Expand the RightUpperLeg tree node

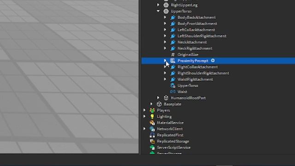coord(158,5)
